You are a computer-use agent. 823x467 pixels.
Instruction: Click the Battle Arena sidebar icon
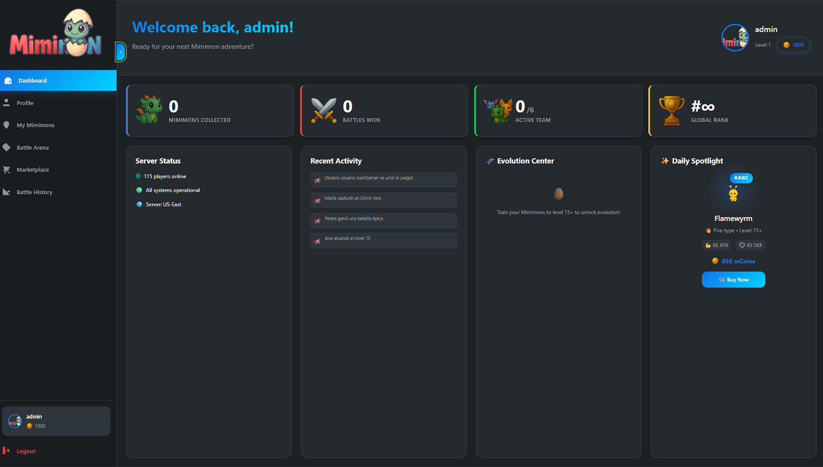[7, 147]
